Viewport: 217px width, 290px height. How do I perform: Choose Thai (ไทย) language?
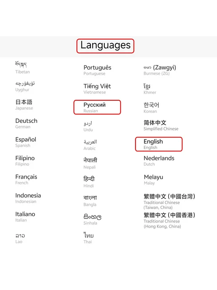click(x=89, y=238)
